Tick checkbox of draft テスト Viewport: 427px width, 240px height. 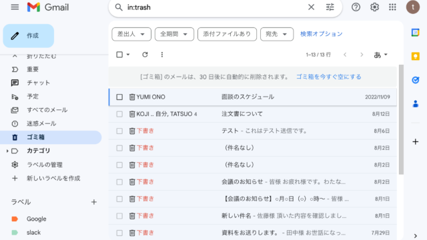coord(119,131)
